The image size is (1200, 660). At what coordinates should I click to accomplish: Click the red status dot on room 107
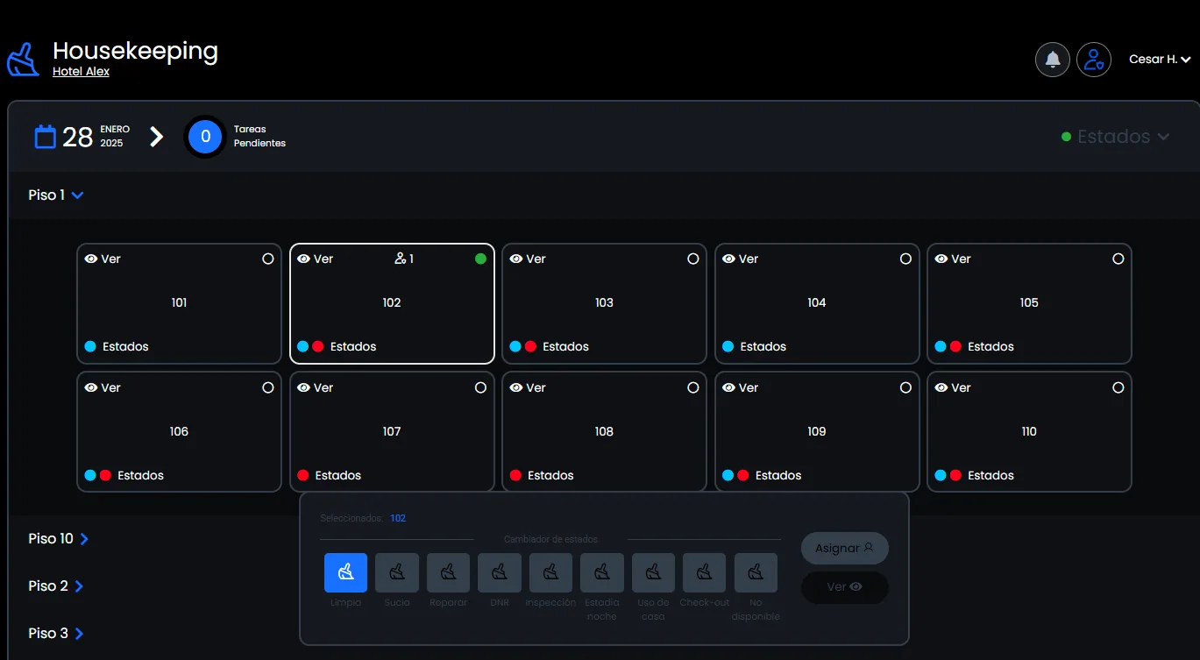click(303, 475)
